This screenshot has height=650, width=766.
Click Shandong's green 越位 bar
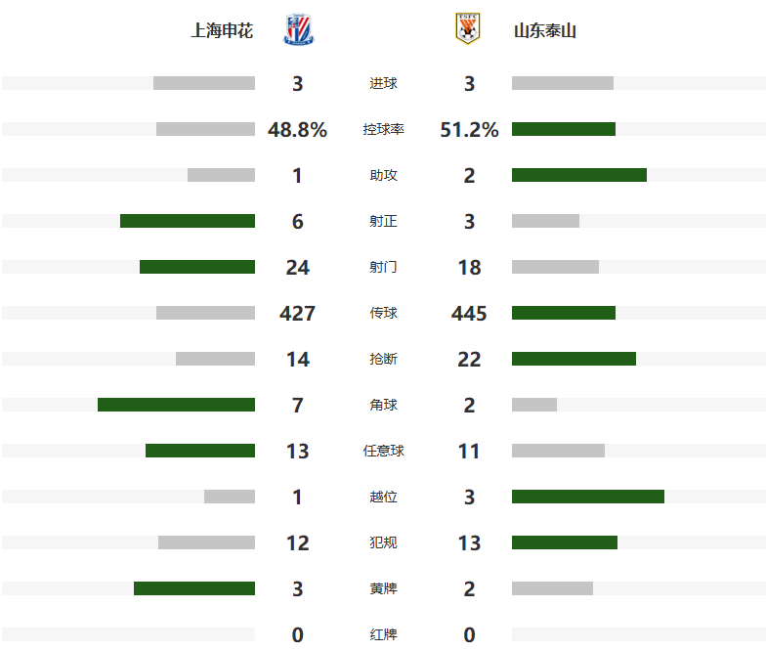[588, 497]
